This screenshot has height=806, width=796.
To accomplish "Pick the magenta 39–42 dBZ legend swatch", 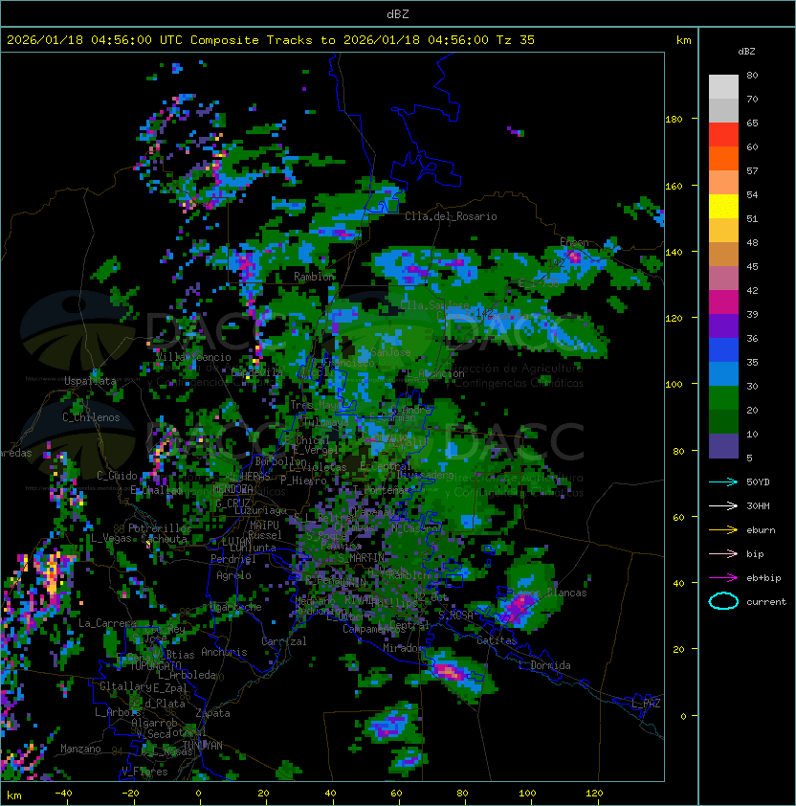I will click(723, 302).
